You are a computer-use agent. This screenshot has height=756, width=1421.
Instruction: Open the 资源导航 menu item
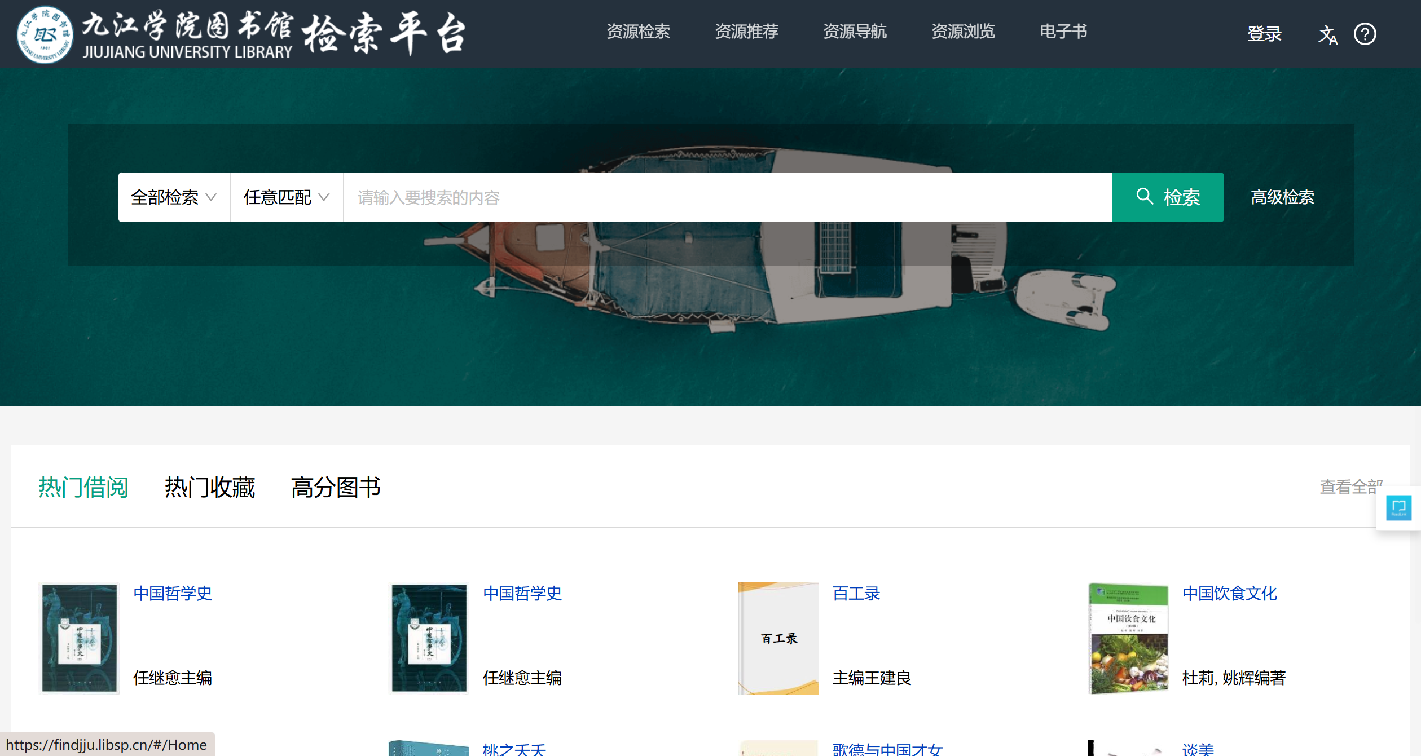tap(855, 32)
